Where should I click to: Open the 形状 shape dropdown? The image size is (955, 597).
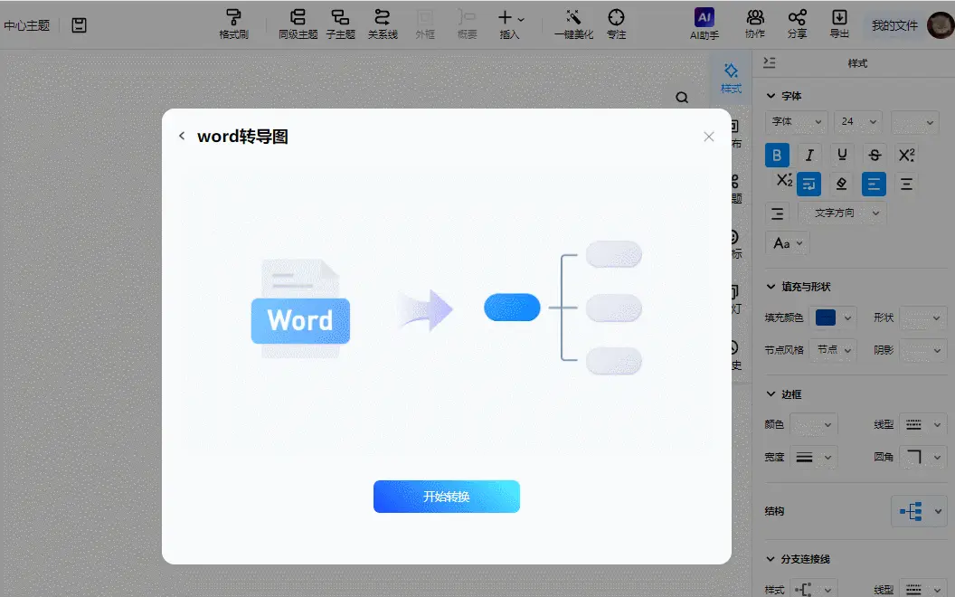pos(923,317)
